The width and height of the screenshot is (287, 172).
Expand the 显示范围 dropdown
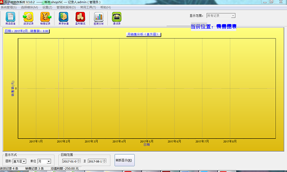point(233,16)
